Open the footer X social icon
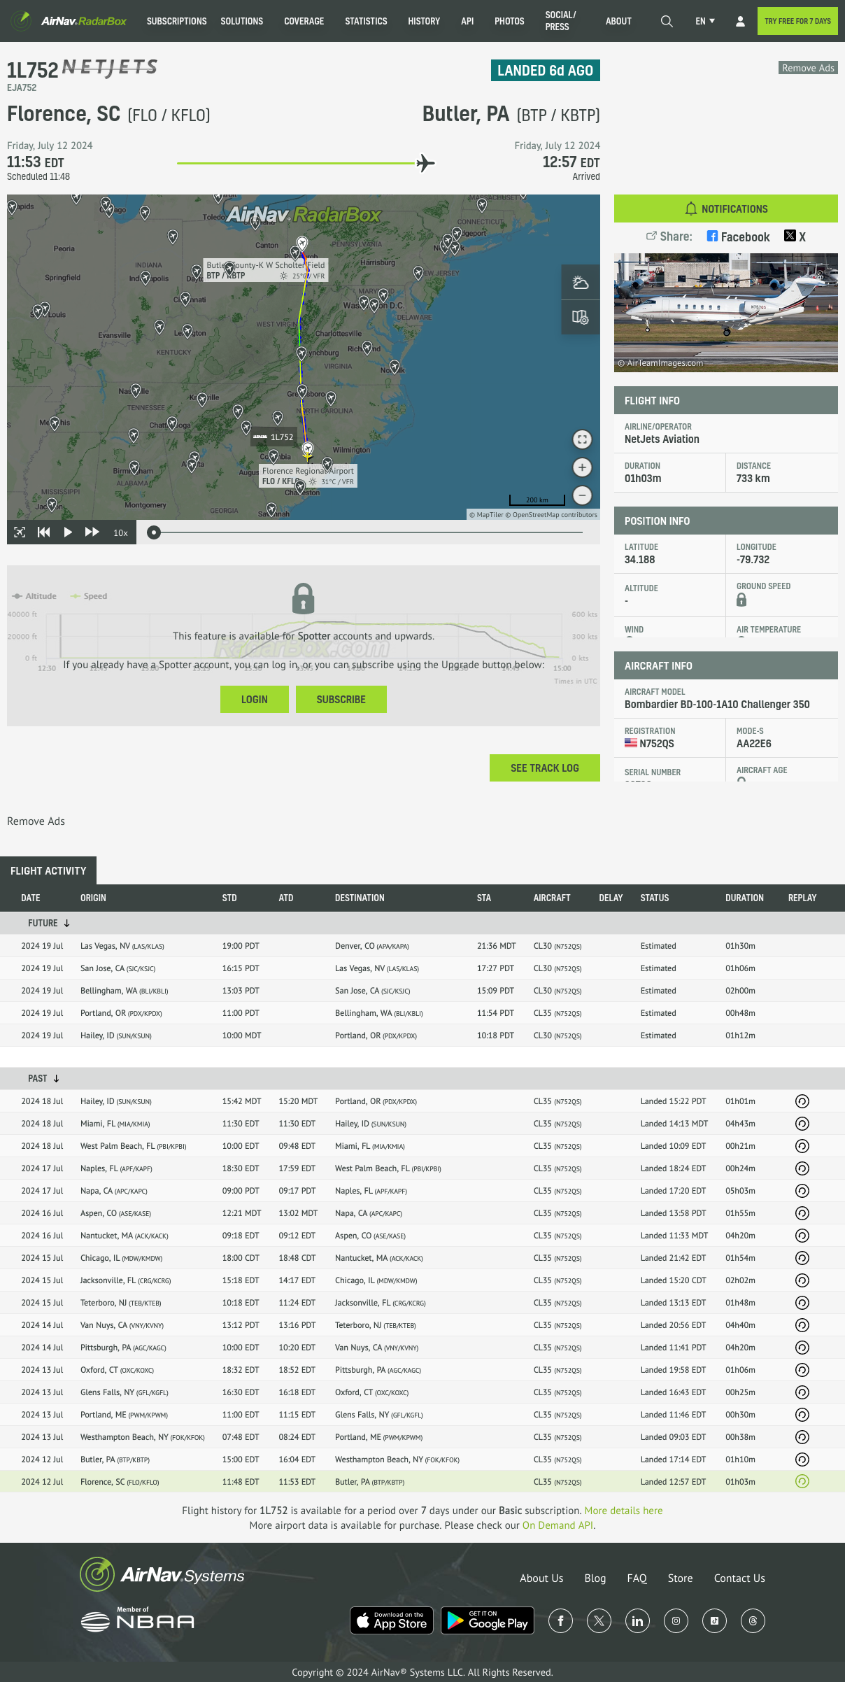This screenshot has height=1682, width=845. [599, 1620]
